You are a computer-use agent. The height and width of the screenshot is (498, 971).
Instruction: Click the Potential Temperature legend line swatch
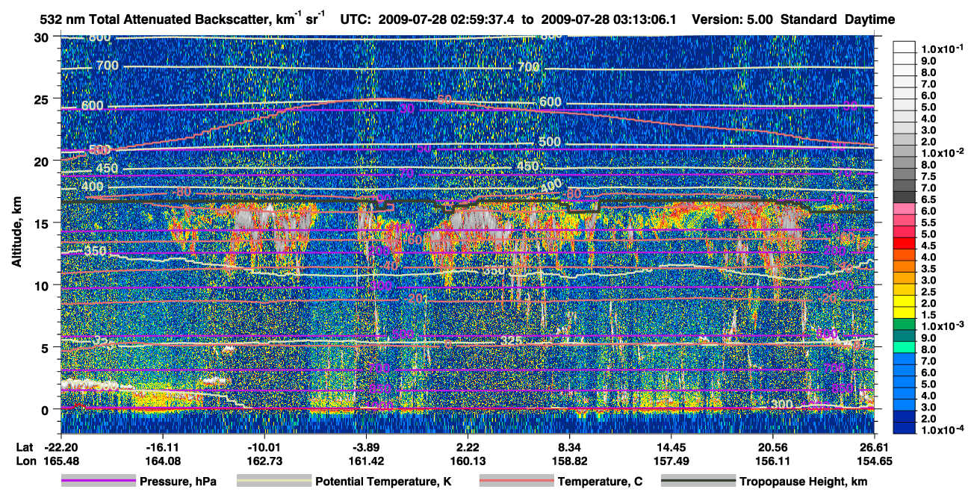273,482
